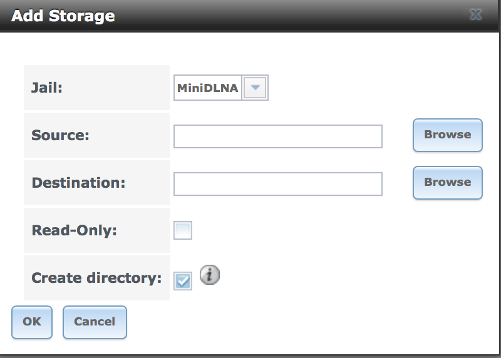501x358 pixels.
Task: Close the Add Storage dialog with X
Action: [475, 14]
